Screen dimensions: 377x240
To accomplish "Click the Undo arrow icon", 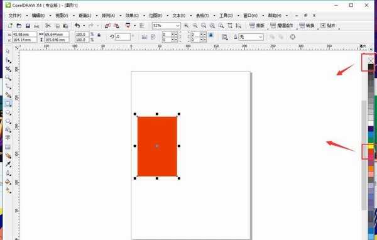I will pyautogui.click(x=77, y=26).
